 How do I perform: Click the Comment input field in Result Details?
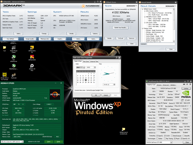[161, 44]
